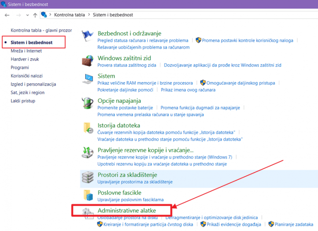Screen dimensions: 318x231
Task: Open Programi category
Action: tap(20, 67)
